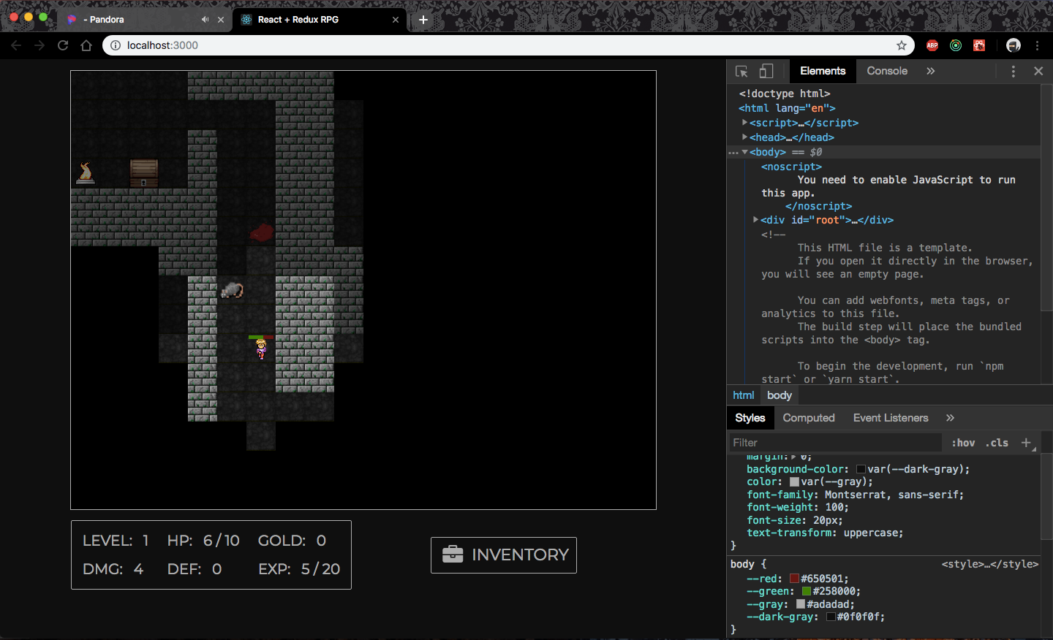1053x640 pixels.
Task: Close the React + Redux RPG tab
Action: pyautogui.click(x=396, y=20)
